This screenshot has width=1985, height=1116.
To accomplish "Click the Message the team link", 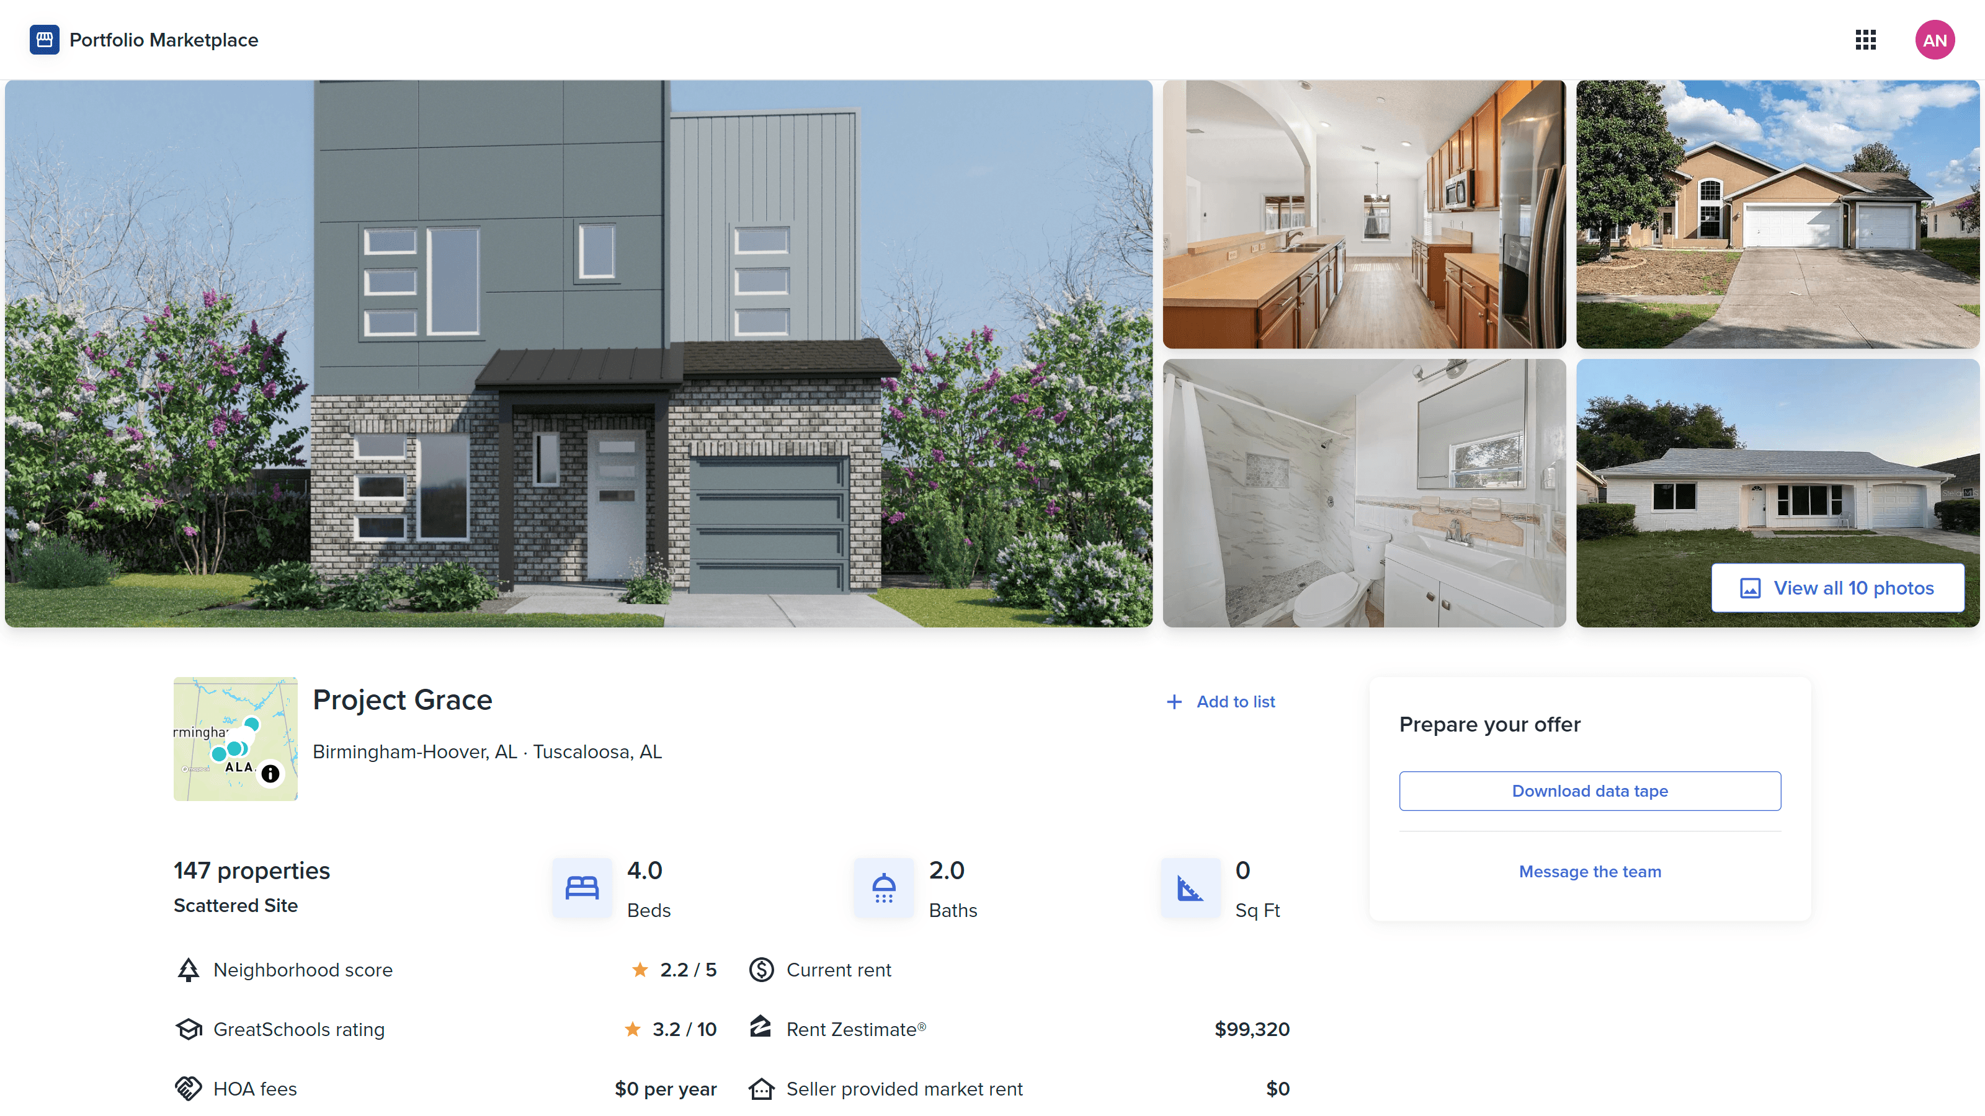I will tap(1590, 872).
